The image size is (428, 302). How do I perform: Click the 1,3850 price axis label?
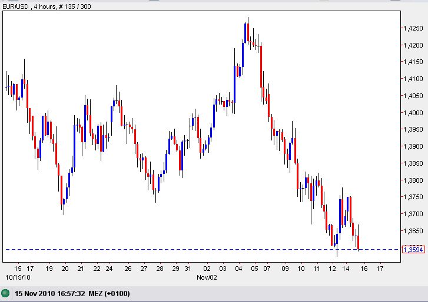(x=413, y=163)
